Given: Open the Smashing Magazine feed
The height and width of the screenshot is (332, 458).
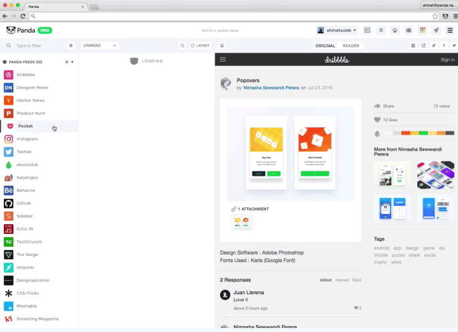Looking at the screenshot, I should coord(39,319).
